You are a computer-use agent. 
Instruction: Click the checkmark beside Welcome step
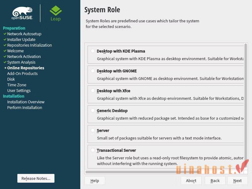[5, 51]
